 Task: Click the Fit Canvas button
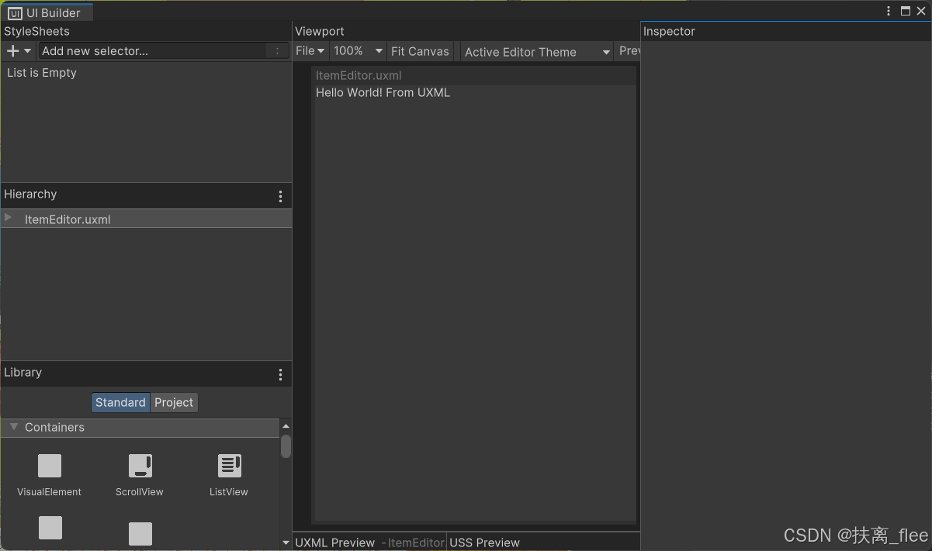(420, 50)
